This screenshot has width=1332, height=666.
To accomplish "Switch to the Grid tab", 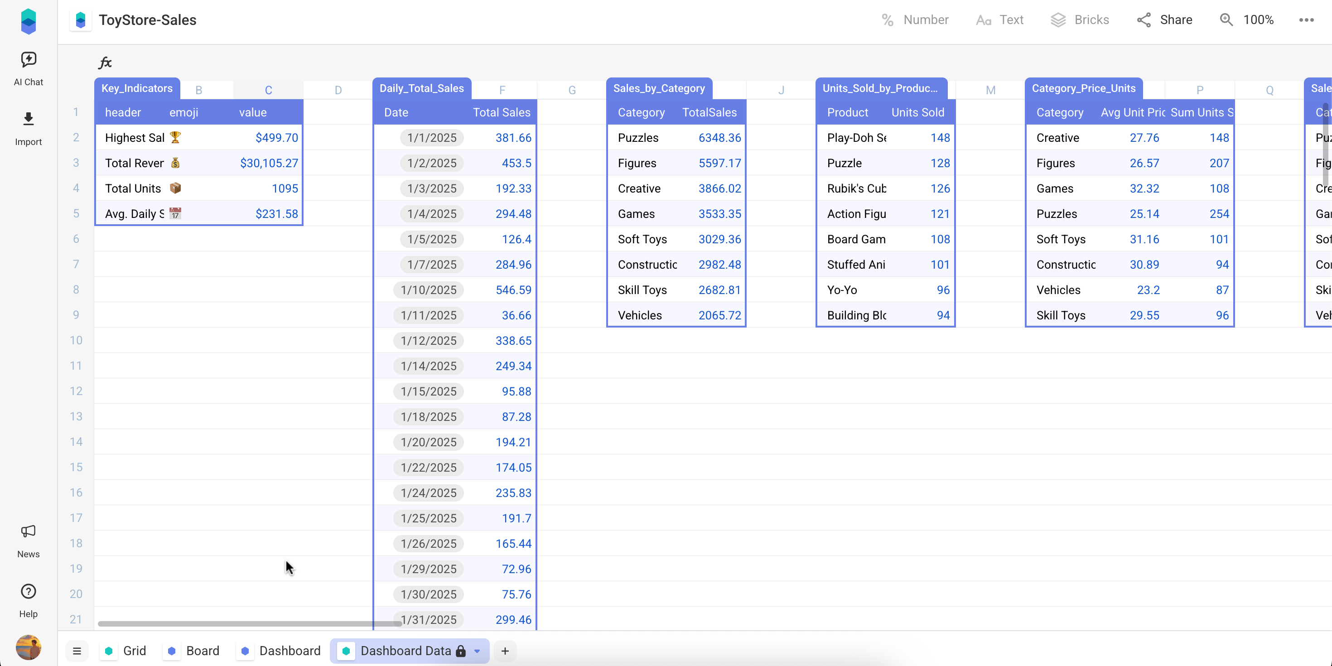I will [124, 651].
